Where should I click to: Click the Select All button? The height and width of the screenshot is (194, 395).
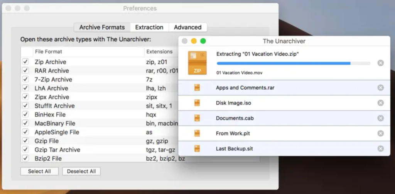[x=39, y=171]
